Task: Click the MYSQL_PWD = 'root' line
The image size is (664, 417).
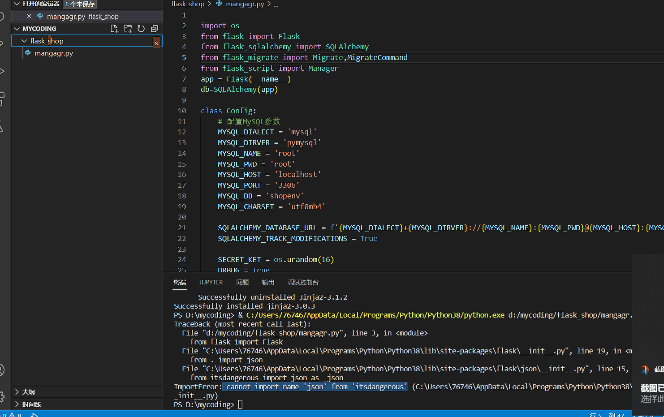Action: [x=256, y=164]
